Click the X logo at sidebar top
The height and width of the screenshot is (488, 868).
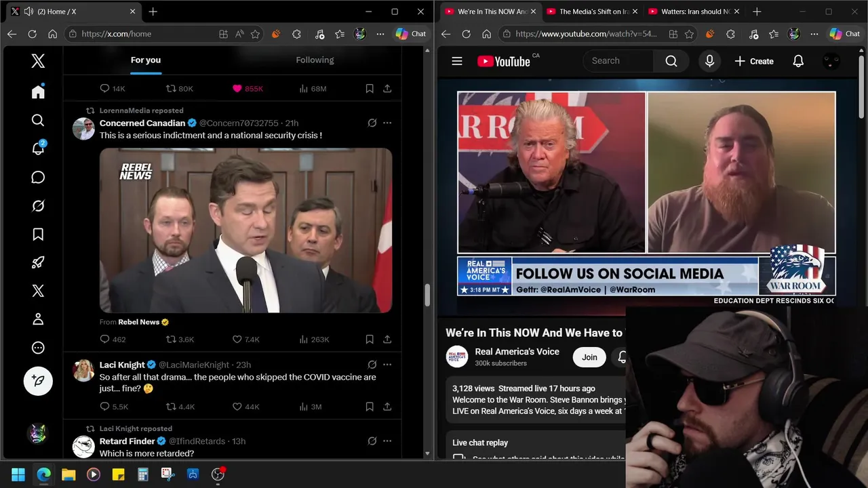[38, 61]
